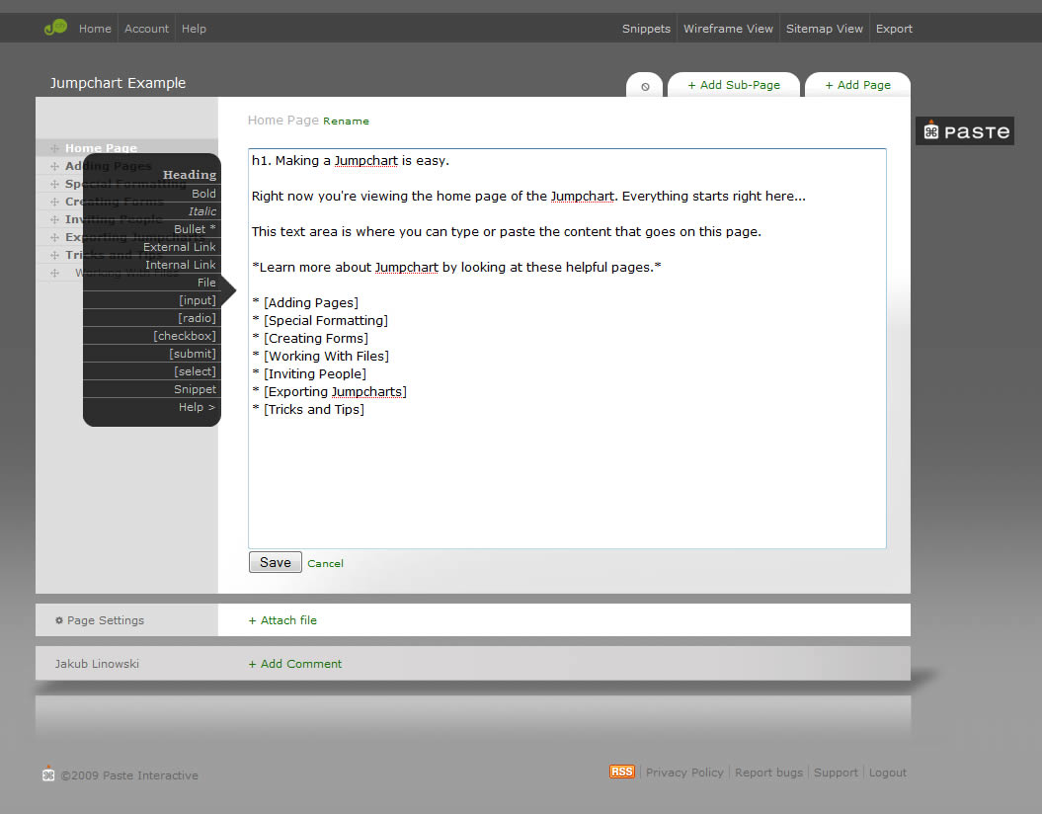Image resolution: width=1042 pixels, height=814 pixels.
Task: Click the Adding Pages drag handle icon
Action: click(x=55, y=166)
